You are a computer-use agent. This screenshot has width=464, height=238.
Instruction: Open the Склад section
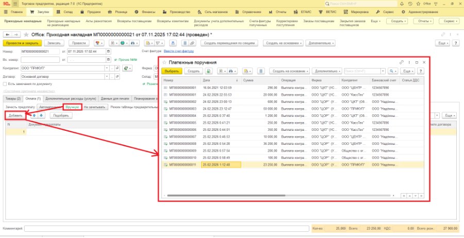tap(64, 12)
